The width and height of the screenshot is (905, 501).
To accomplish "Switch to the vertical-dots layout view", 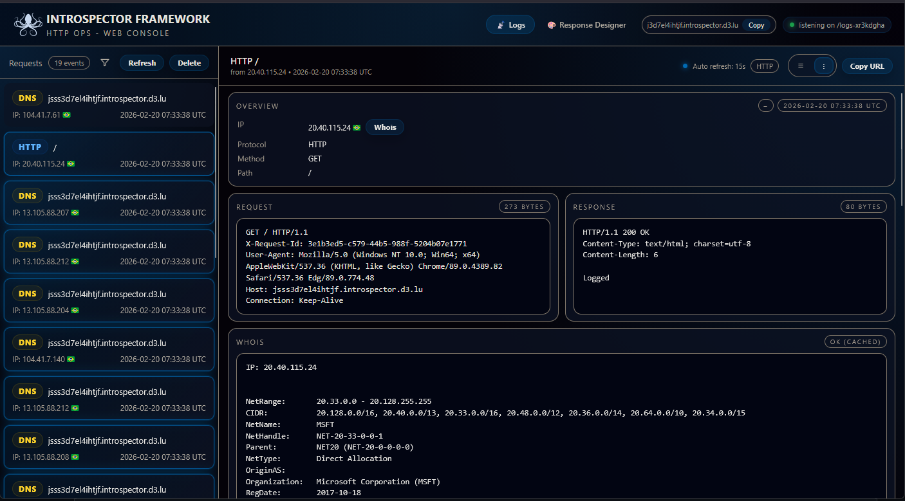I will pyautogui.click(x=823, y=66).
